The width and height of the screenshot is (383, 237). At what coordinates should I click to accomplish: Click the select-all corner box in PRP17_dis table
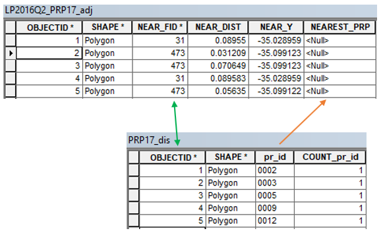coord(134,157)
